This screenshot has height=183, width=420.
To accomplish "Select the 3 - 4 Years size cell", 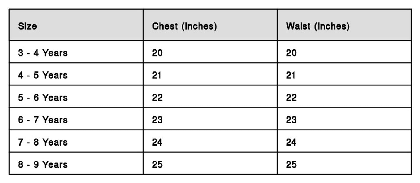I will pos(43,53).
